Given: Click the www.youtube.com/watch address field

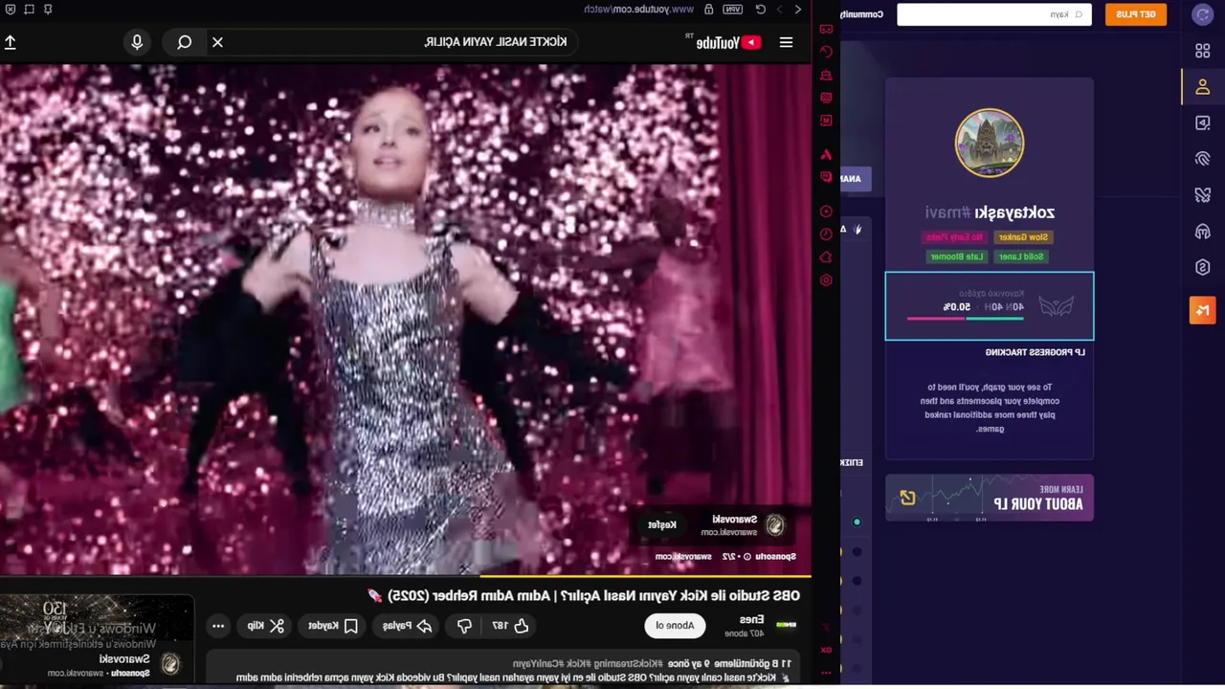Looking at the screenshot, I should (638, 10).
